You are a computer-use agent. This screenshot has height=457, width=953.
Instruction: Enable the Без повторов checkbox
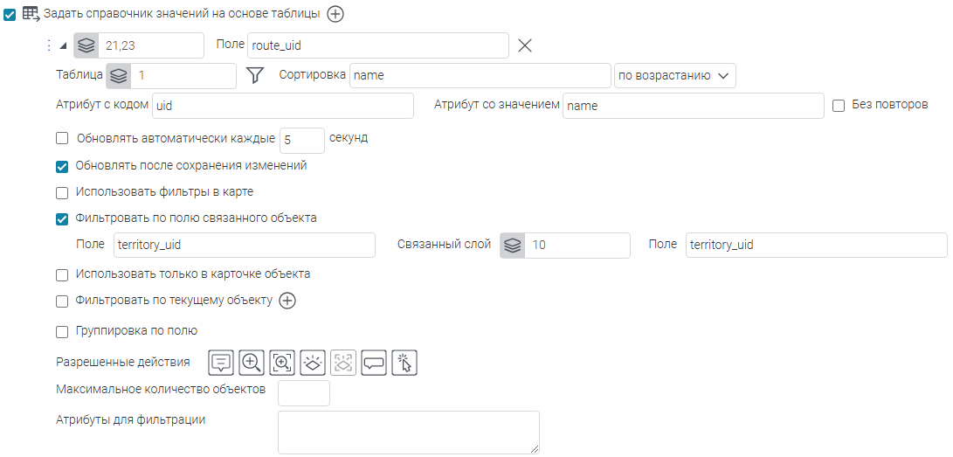coord(839,106)
